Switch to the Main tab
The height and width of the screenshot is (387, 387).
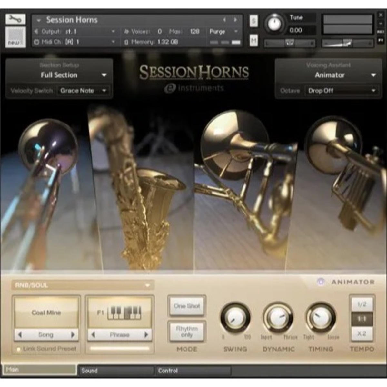pyautogui.click(x=40, y=370)
